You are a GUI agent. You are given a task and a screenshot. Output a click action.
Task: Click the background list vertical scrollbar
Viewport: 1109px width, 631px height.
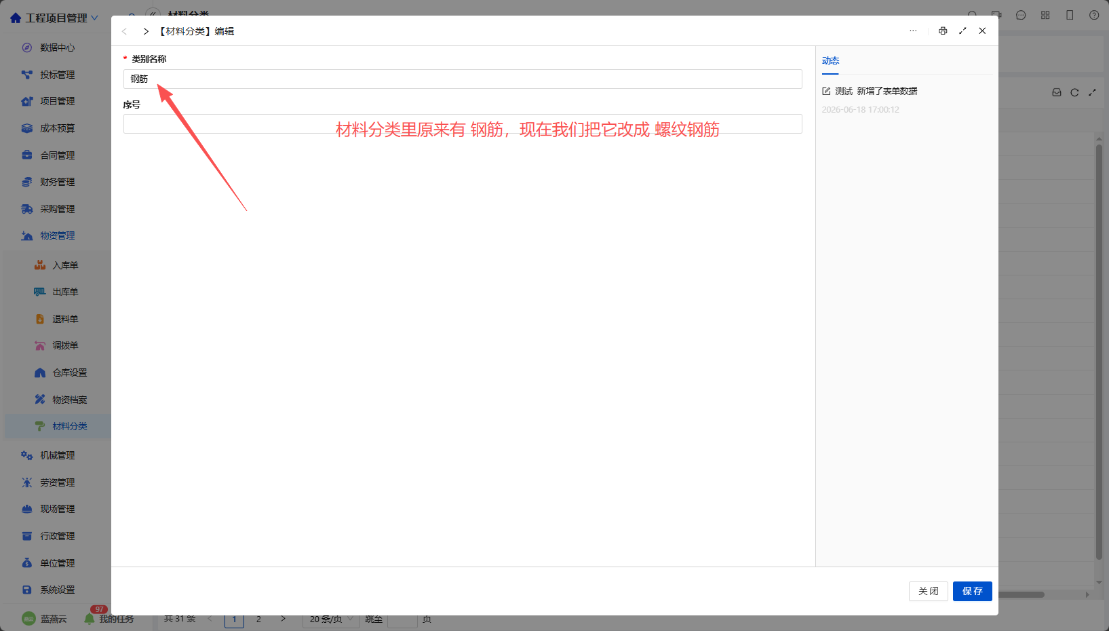[1099, 351]
